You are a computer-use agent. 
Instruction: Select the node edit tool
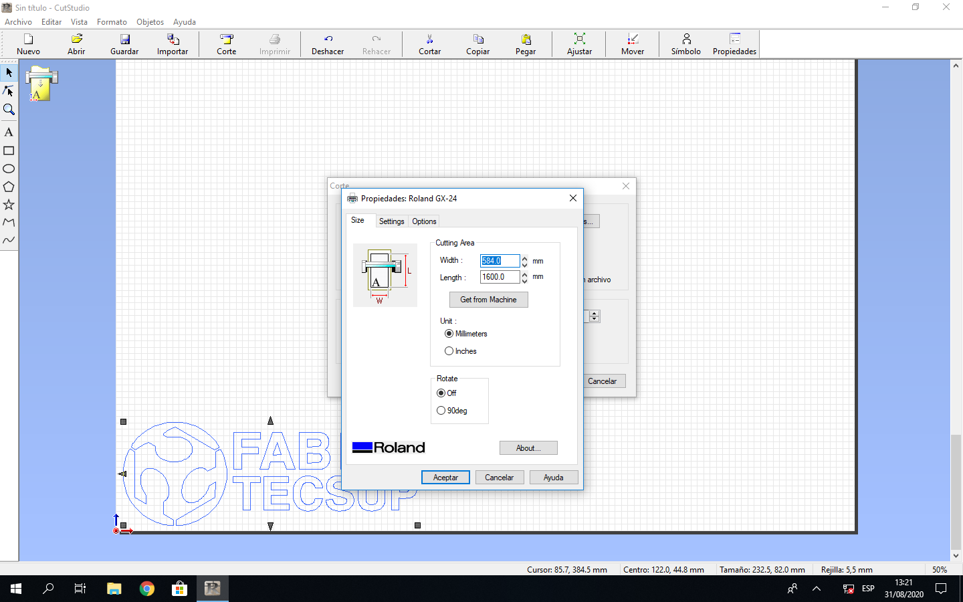click(9, 91)
